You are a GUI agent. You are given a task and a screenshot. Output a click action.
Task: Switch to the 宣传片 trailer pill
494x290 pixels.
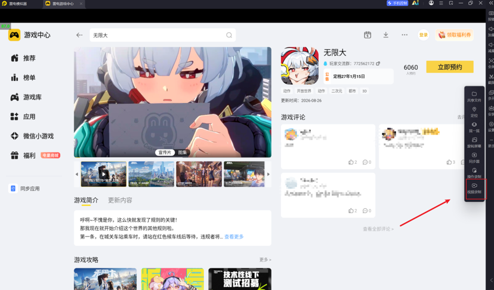pyautogui.click(x=165, y=152)
